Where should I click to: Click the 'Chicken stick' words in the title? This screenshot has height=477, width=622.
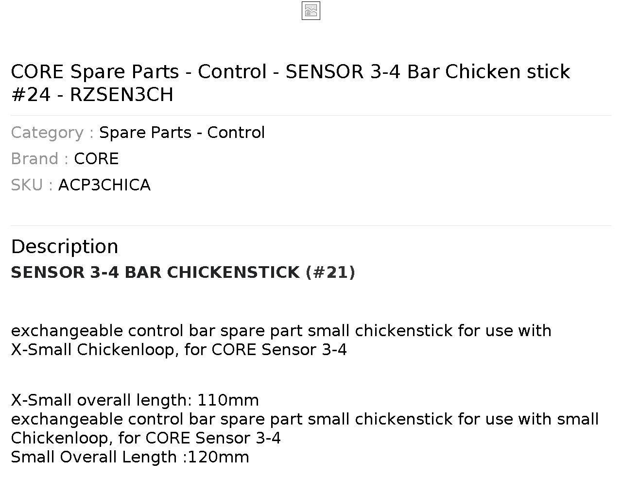tap(507, 72)
